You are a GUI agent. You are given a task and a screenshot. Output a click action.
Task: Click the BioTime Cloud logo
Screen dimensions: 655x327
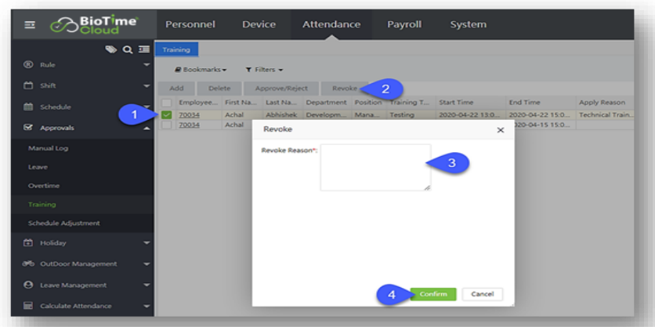point(87,25)
